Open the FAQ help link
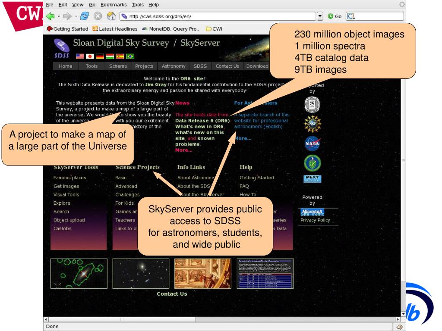This screenshot has height=331, width=442. (244, 186)
